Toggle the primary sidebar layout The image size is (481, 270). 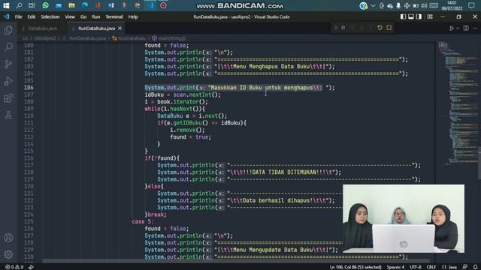coord(403,16)
